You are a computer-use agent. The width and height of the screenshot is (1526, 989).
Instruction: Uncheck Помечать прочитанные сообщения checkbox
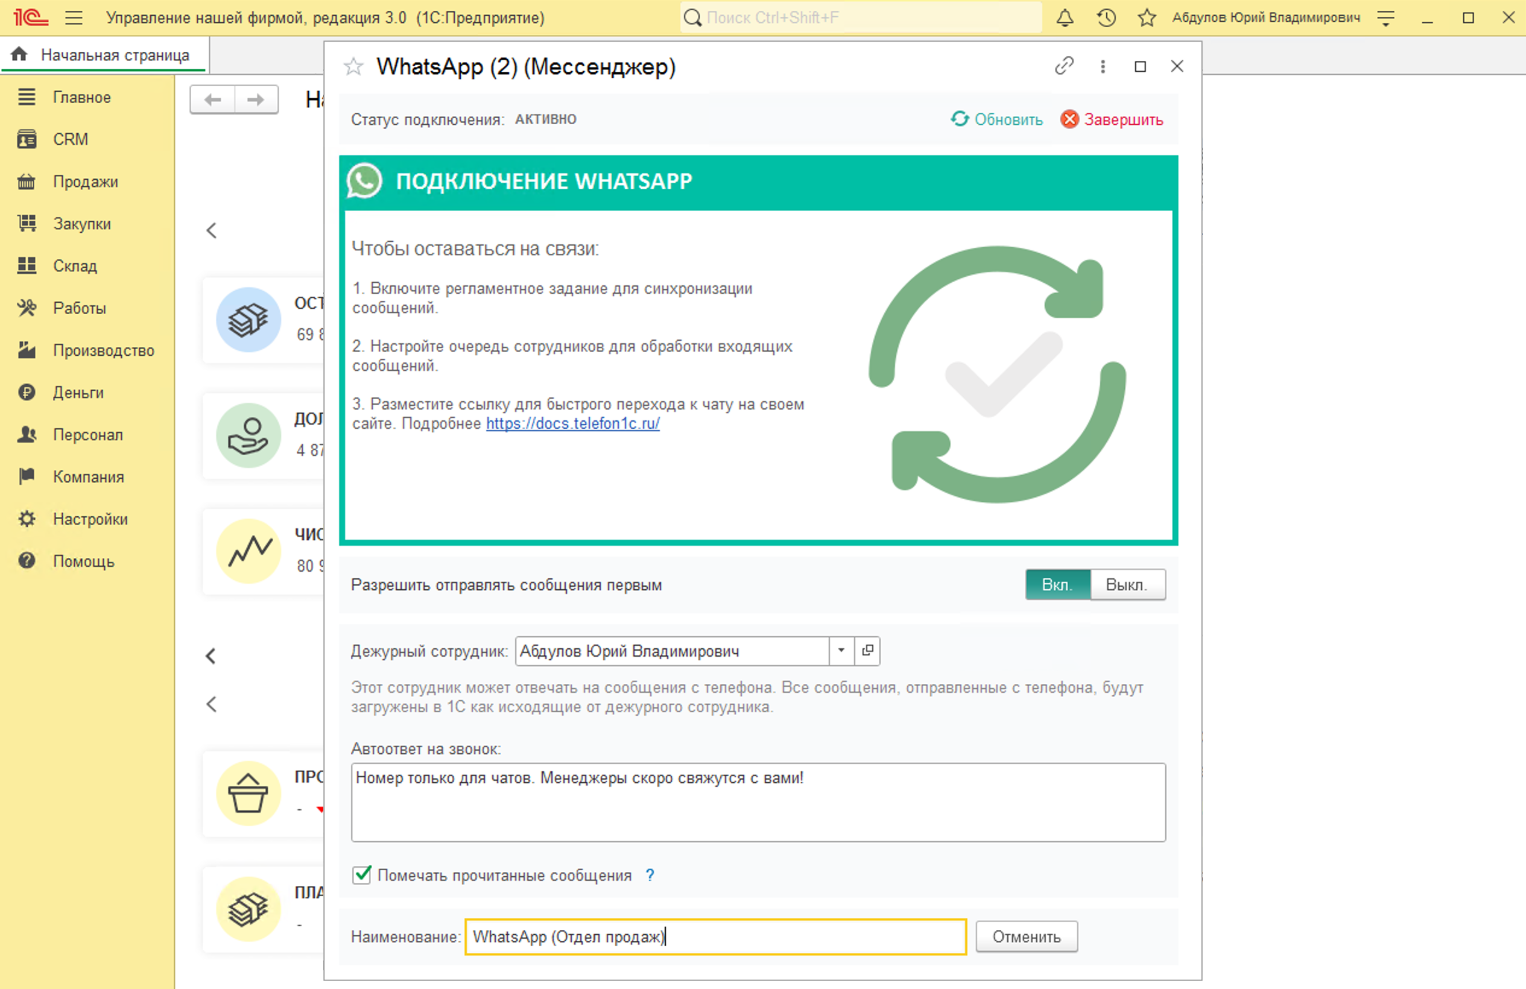point(362,875)
